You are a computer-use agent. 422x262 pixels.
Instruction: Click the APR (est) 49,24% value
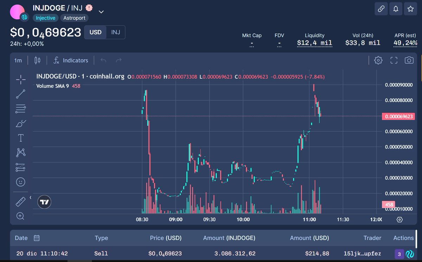405,43
